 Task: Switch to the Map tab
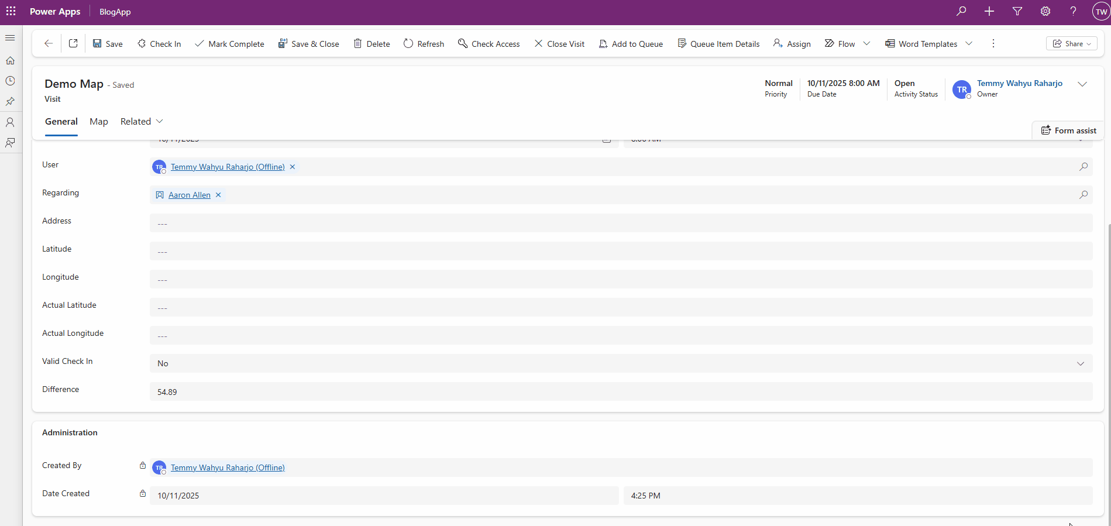[99, 122]
